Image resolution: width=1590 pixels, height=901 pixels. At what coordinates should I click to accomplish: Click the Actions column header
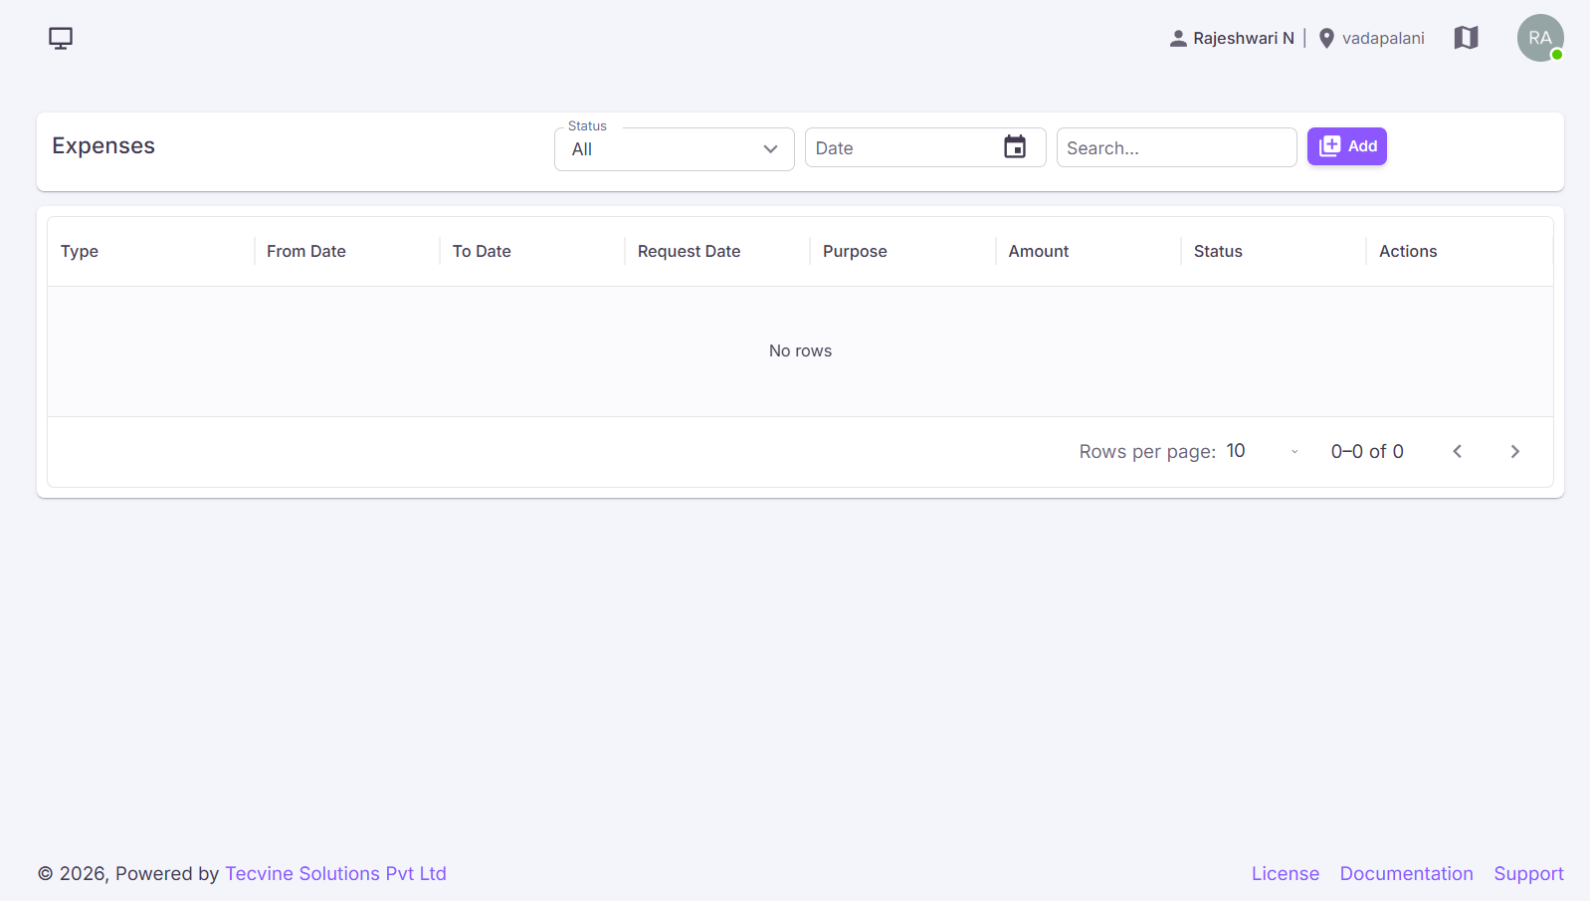[x=1408, y=252]
